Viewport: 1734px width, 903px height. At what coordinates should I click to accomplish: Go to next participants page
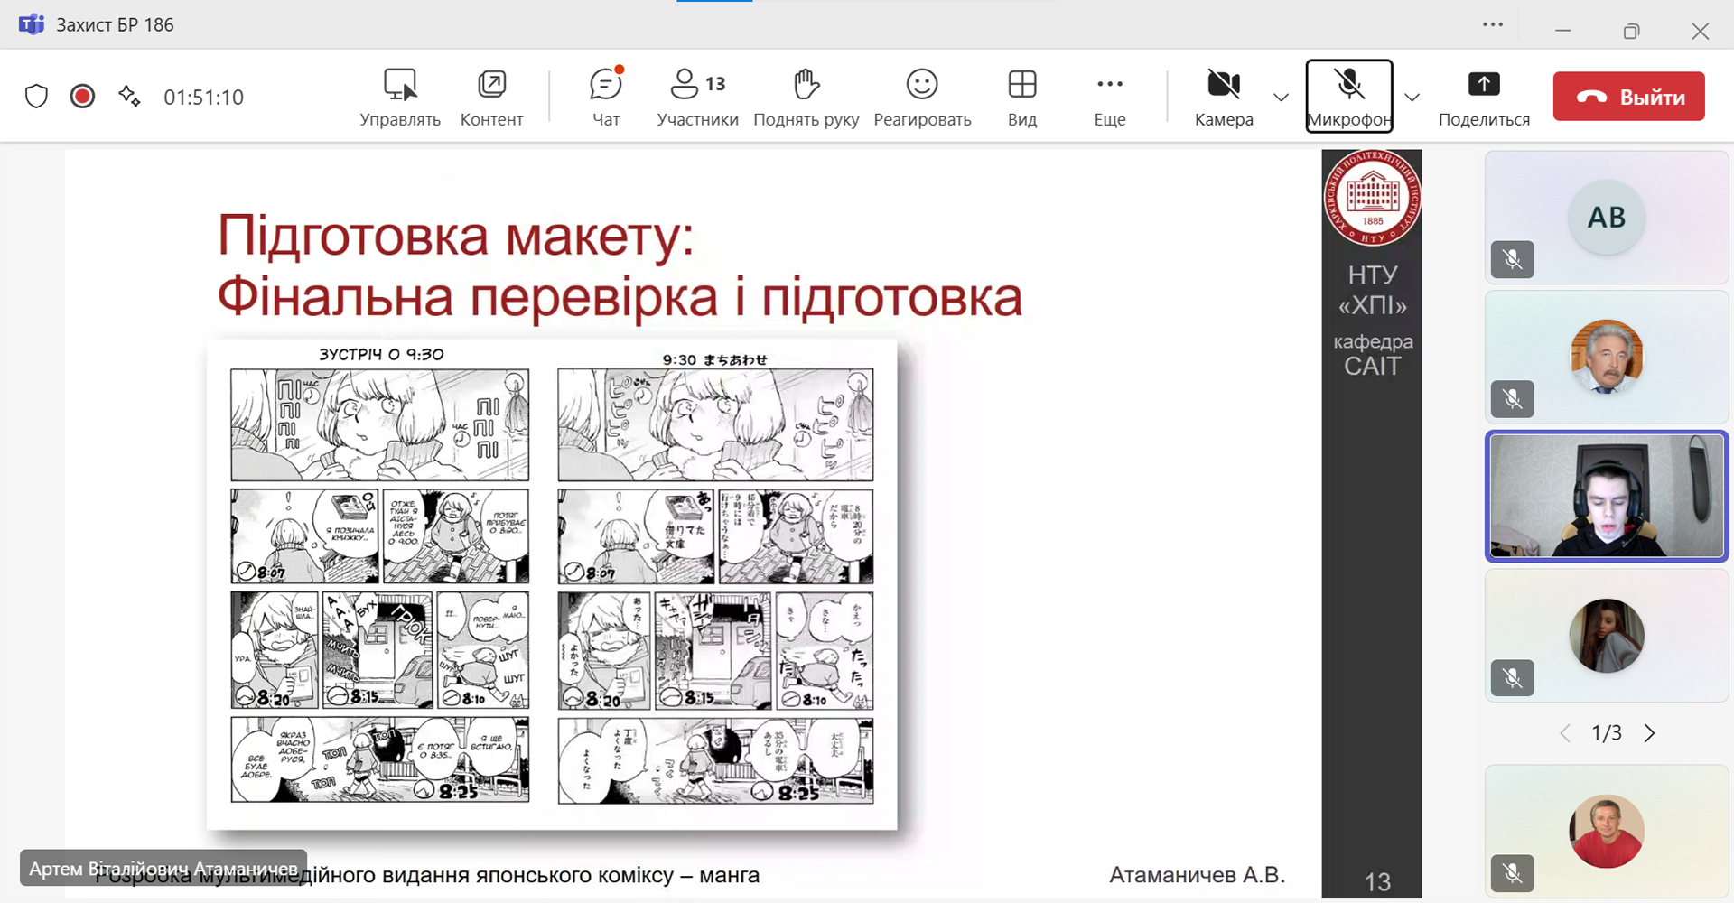tap(1650, 733)
